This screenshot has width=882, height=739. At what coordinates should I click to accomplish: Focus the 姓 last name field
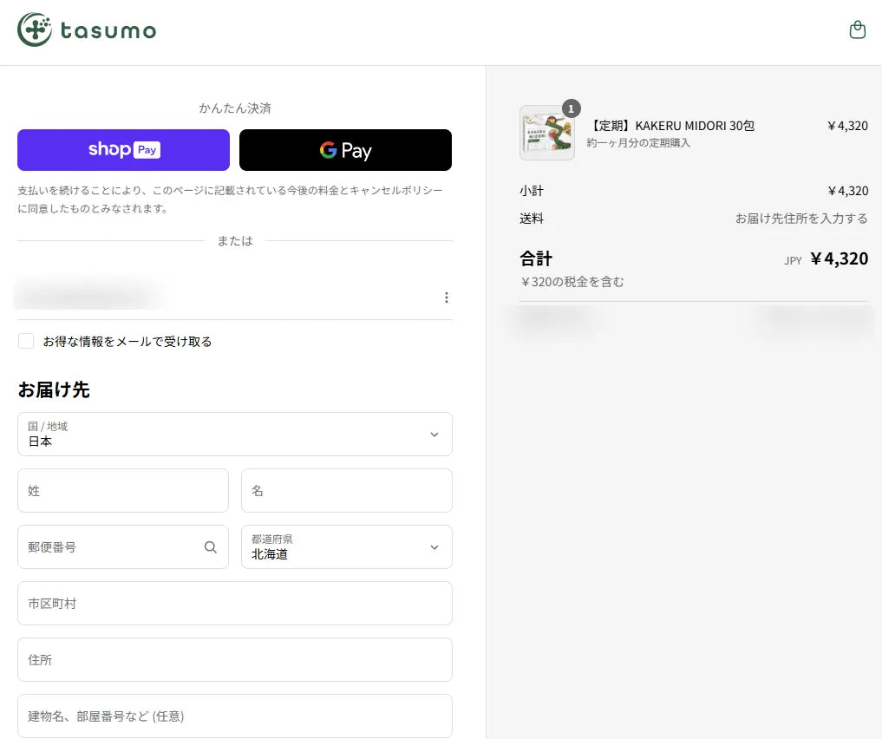click(x=123, y=491)
